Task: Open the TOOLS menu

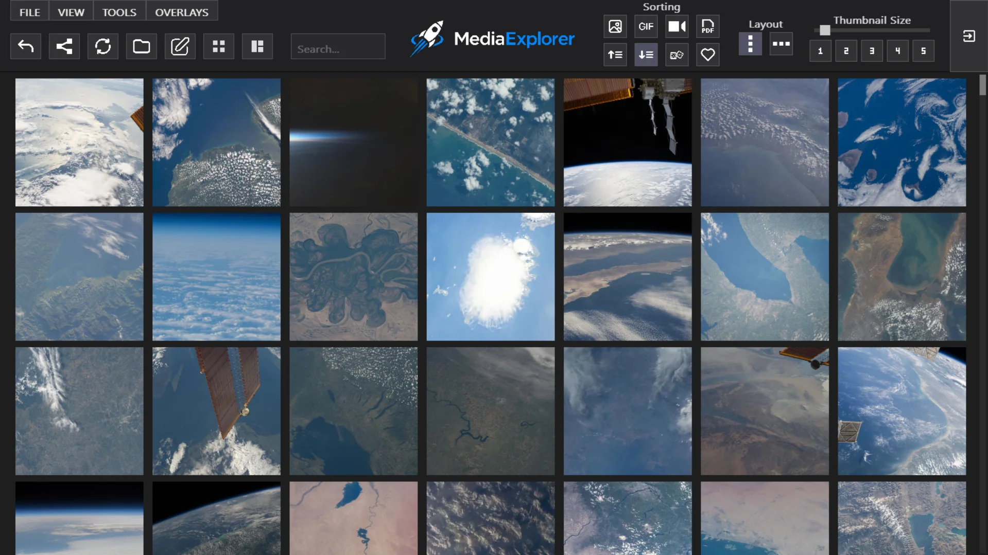Action: click(x=119, y=12)
